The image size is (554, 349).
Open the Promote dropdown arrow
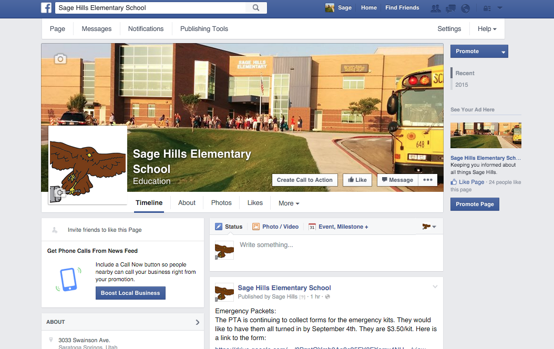click(503, 52)
